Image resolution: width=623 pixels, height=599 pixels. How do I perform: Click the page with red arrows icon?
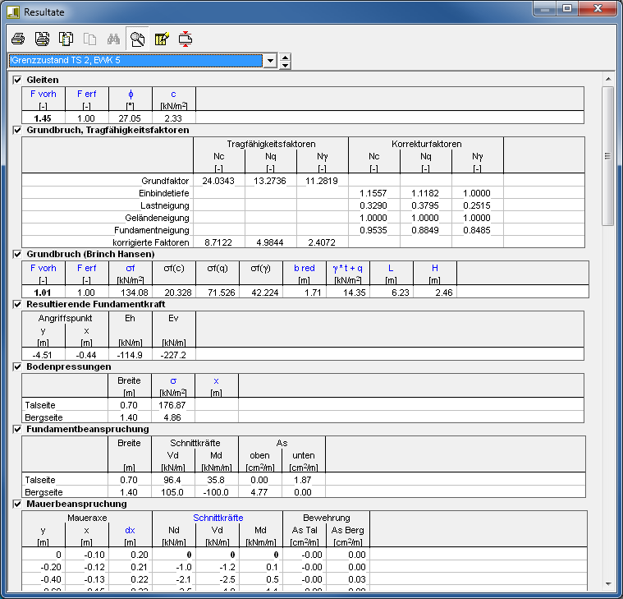click(186, 39)
